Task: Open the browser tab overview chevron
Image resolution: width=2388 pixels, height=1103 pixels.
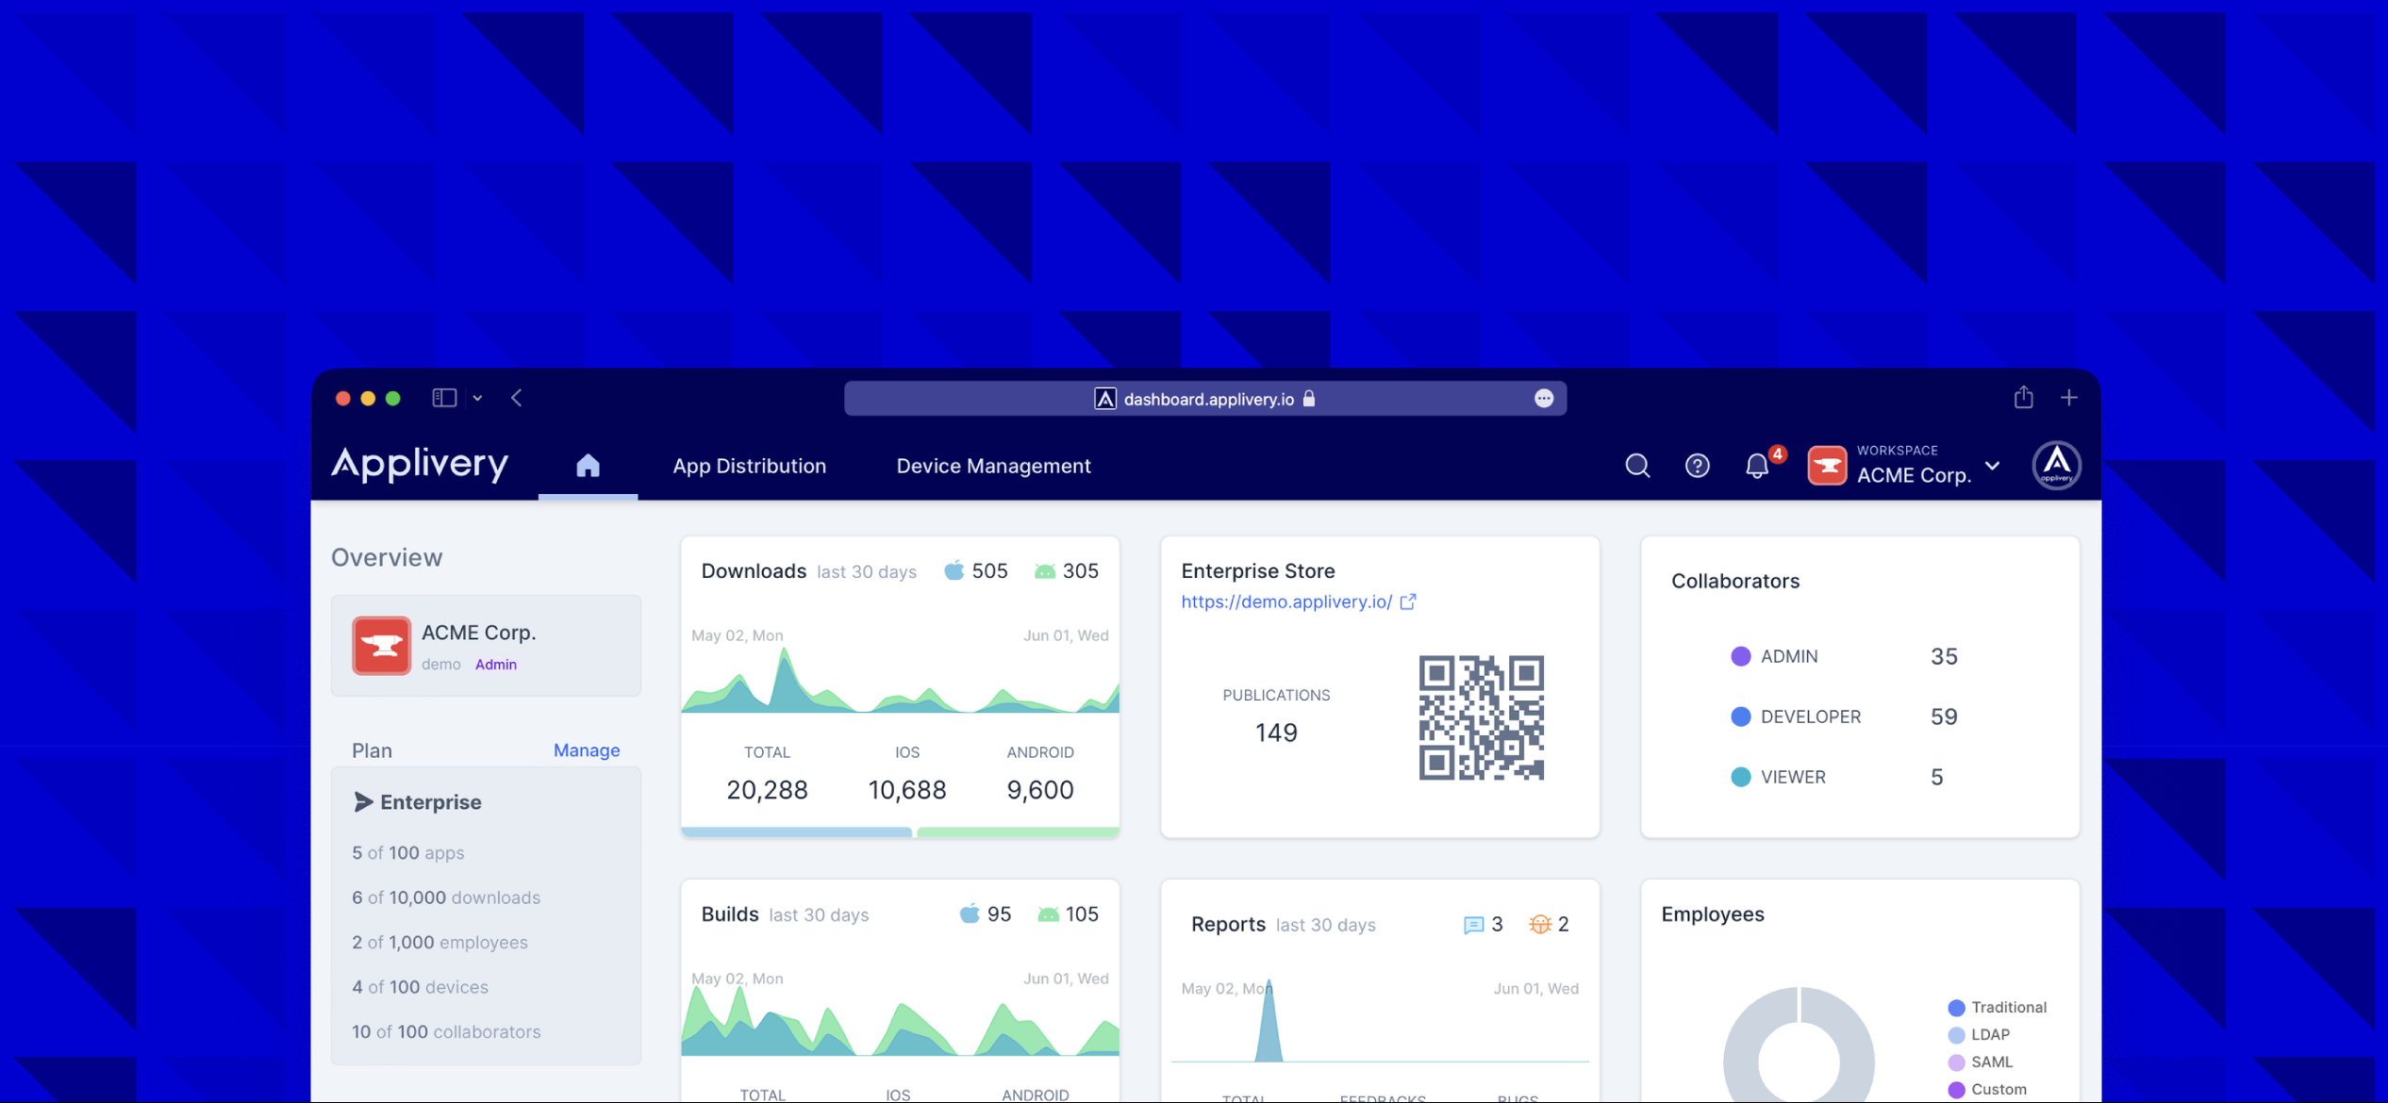Action: [478, 397]
